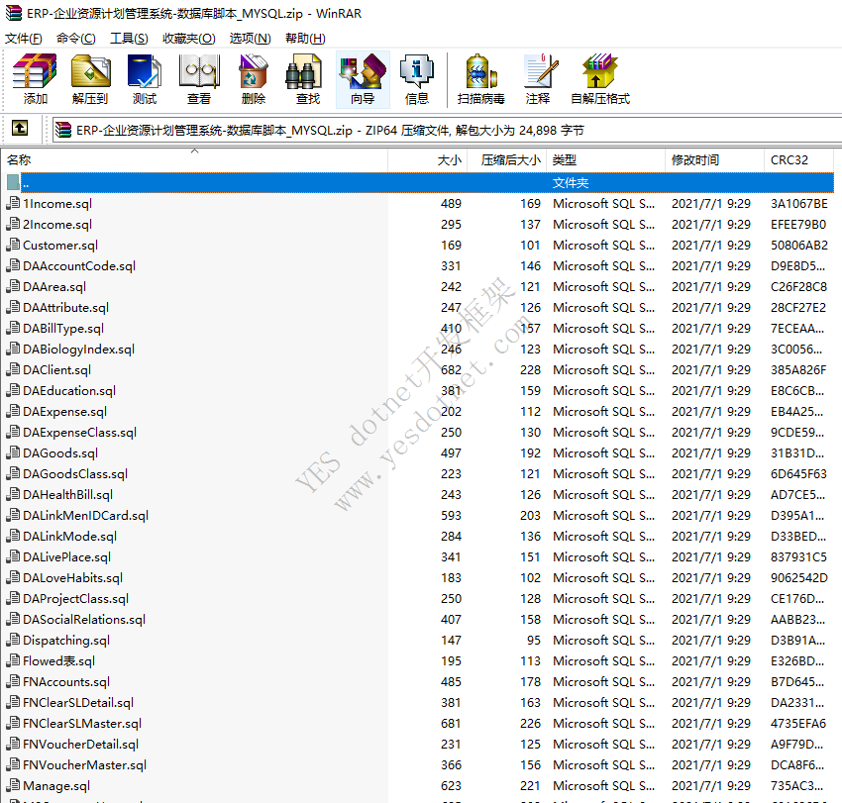Viewport: 842px width, 803px height.
Task: Sort by 压缩后大小 column header
Action: [507, 160]
